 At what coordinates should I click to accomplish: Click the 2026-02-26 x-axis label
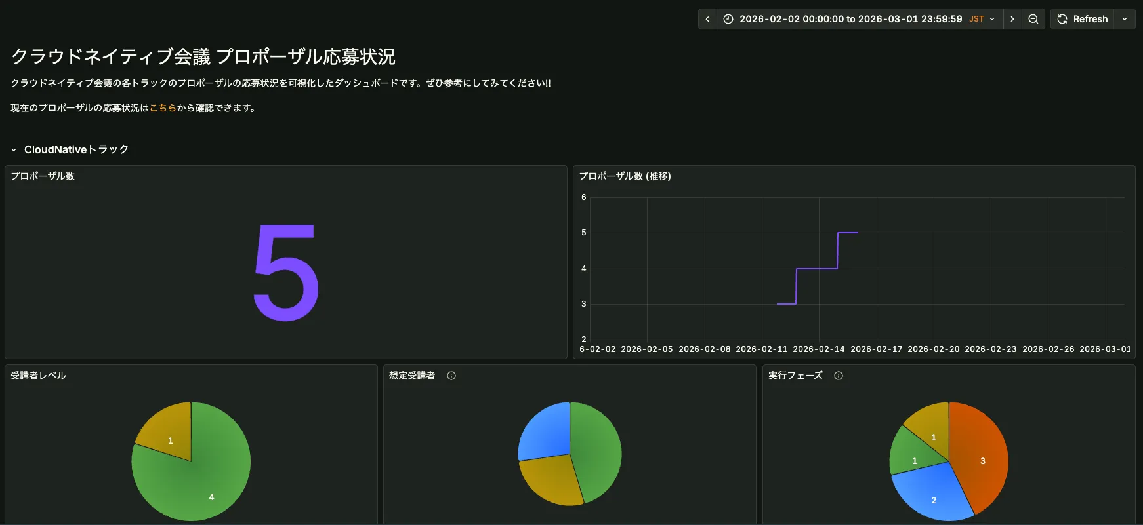[1048, 349]
